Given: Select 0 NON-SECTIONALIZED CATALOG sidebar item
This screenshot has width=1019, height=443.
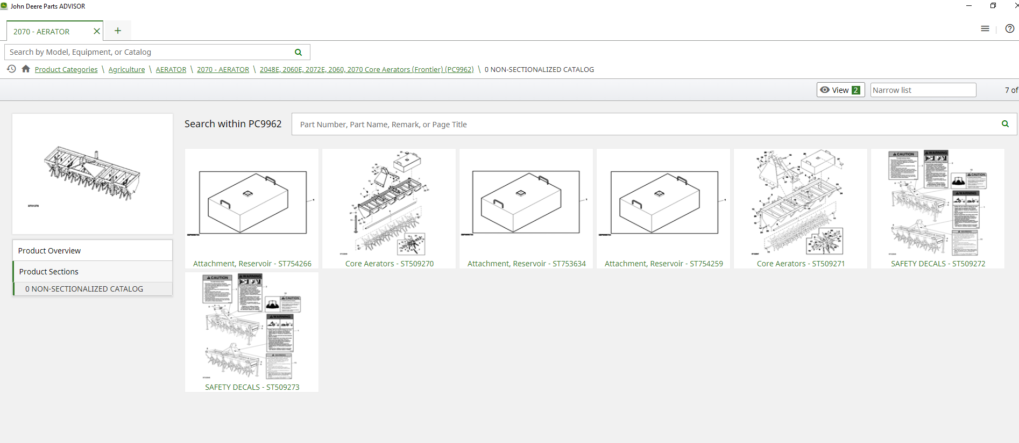Looking at the screenshot, I should click(x=93, y=289).
